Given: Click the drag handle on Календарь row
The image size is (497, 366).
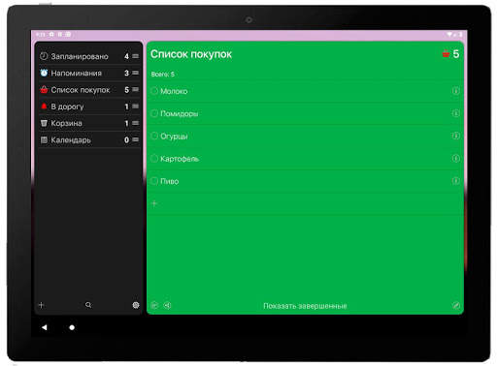Looking at the screenshot, I should pyautogui.click(x=136, y=139).
